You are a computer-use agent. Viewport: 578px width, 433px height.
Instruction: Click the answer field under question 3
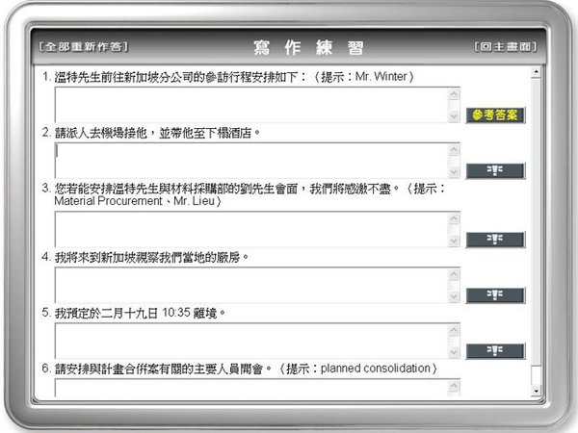[250, 229]
